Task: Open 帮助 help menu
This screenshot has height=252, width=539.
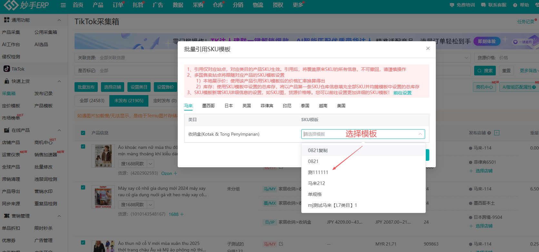Action: (521, 5)
